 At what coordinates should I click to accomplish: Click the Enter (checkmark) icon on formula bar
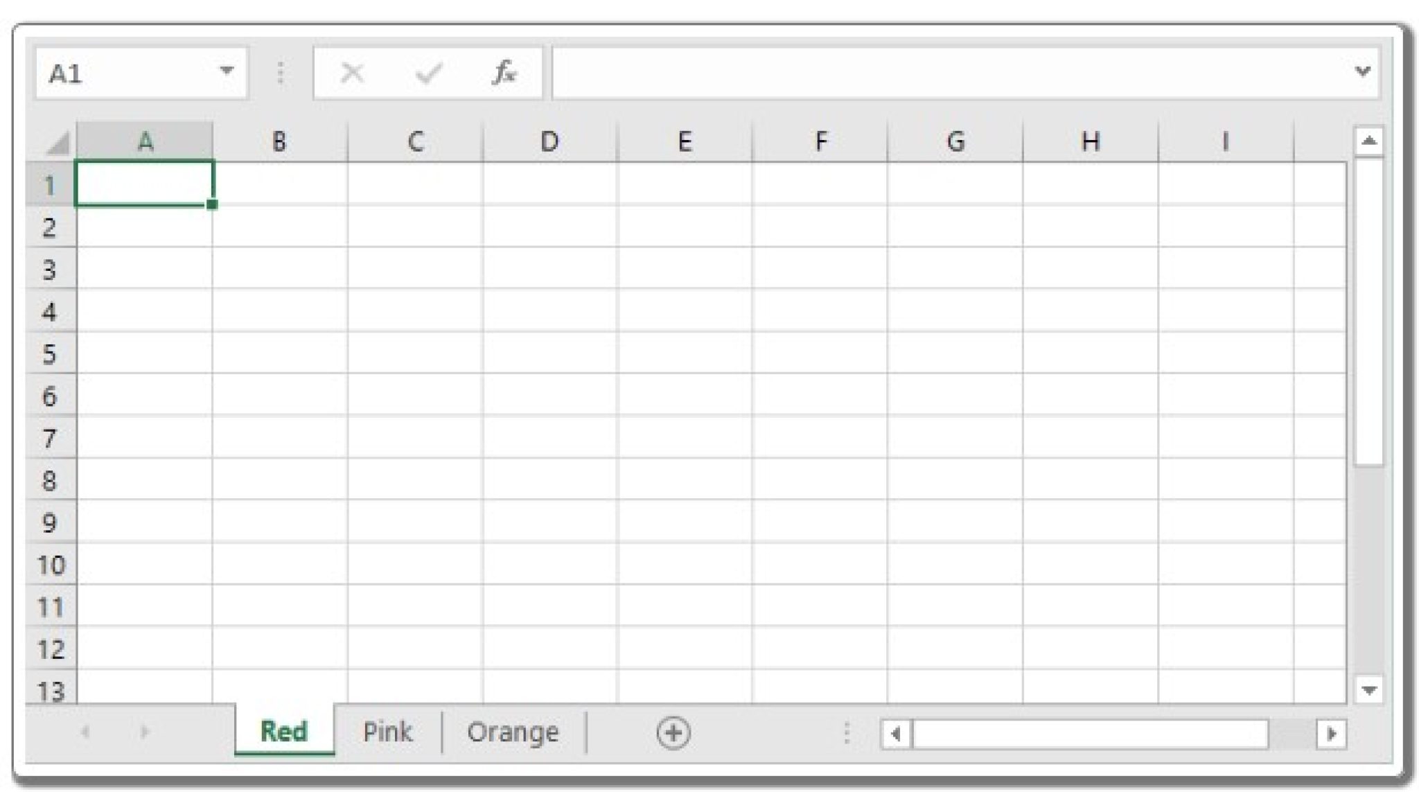pyautogui.click(x=428, y=71)
